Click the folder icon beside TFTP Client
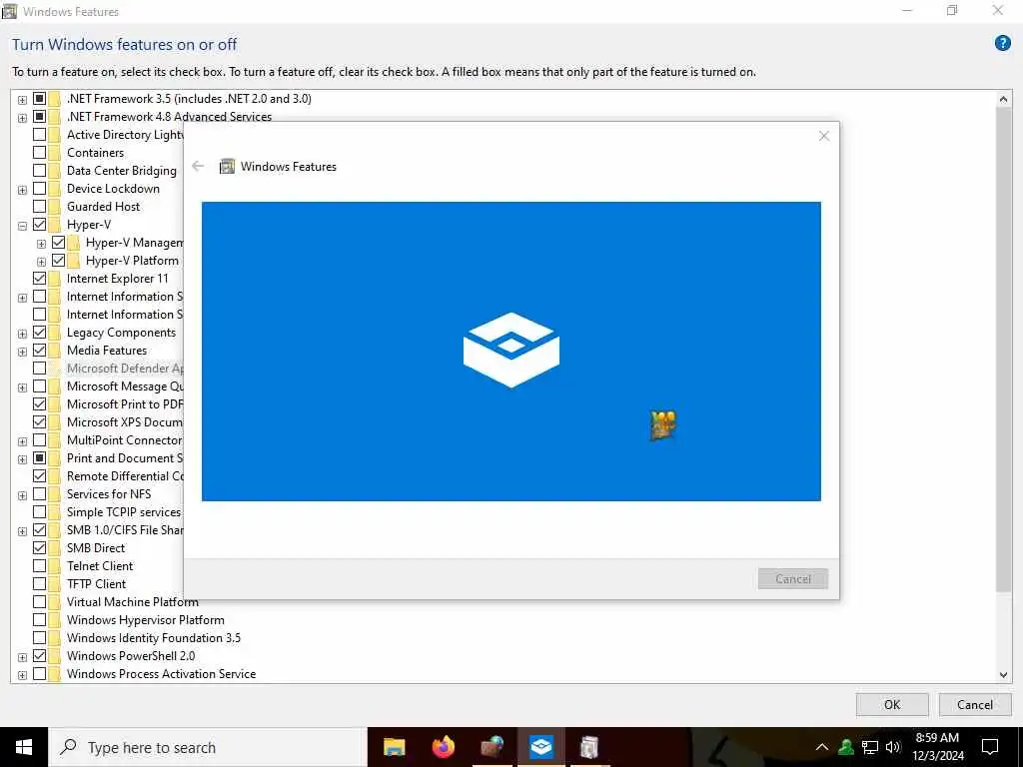This screenshot has width=1023, height=767. [x=54, y=583]
